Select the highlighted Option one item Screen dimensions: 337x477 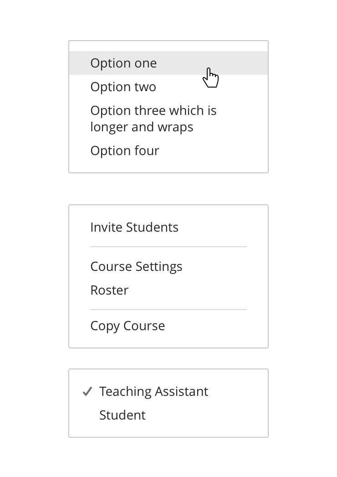(123, 63)
